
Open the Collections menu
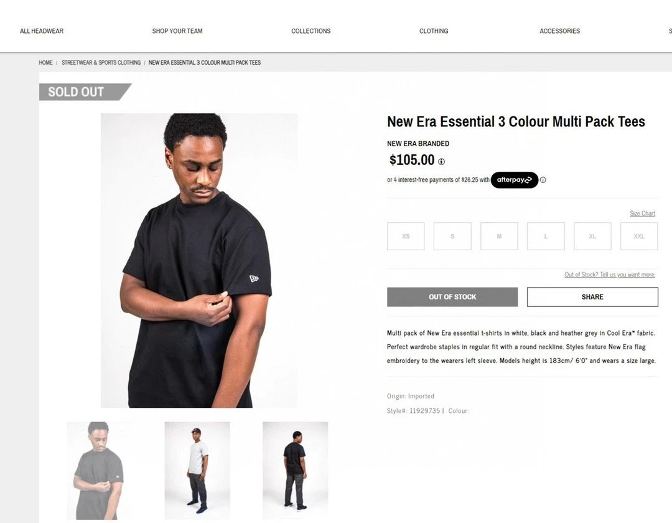coord(311,31)
